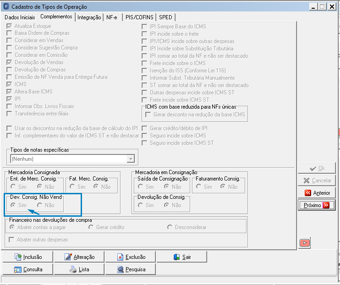Switch to the PIS/COFINS tab
This screenshot has width=340, height=285.
tap(139, 17)
